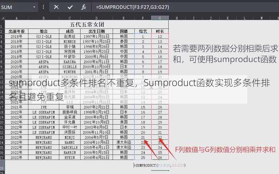Select the member cell 赵美延
The image size is (279, 174).
[69, 36]
